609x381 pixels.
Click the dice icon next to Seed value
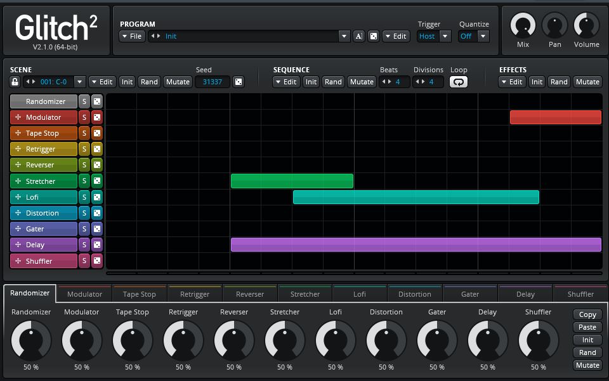click(x=239, y=82)
